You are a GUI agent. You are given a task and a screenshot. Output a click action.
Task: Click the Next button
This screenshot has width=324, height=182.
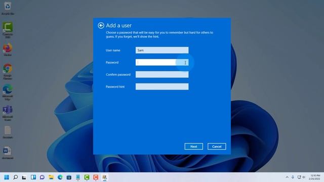193,147
